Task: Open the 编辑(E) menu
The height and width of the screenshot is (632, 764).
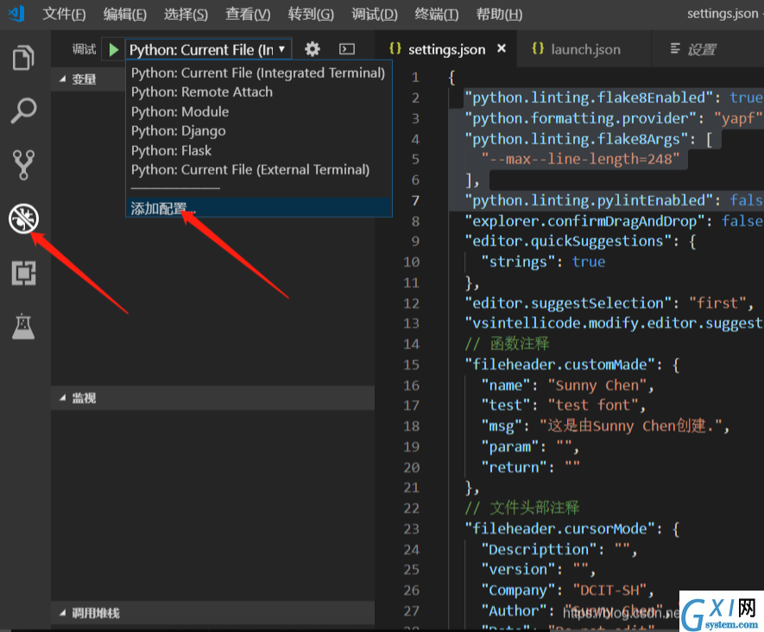Action: [x=124, y=14]
